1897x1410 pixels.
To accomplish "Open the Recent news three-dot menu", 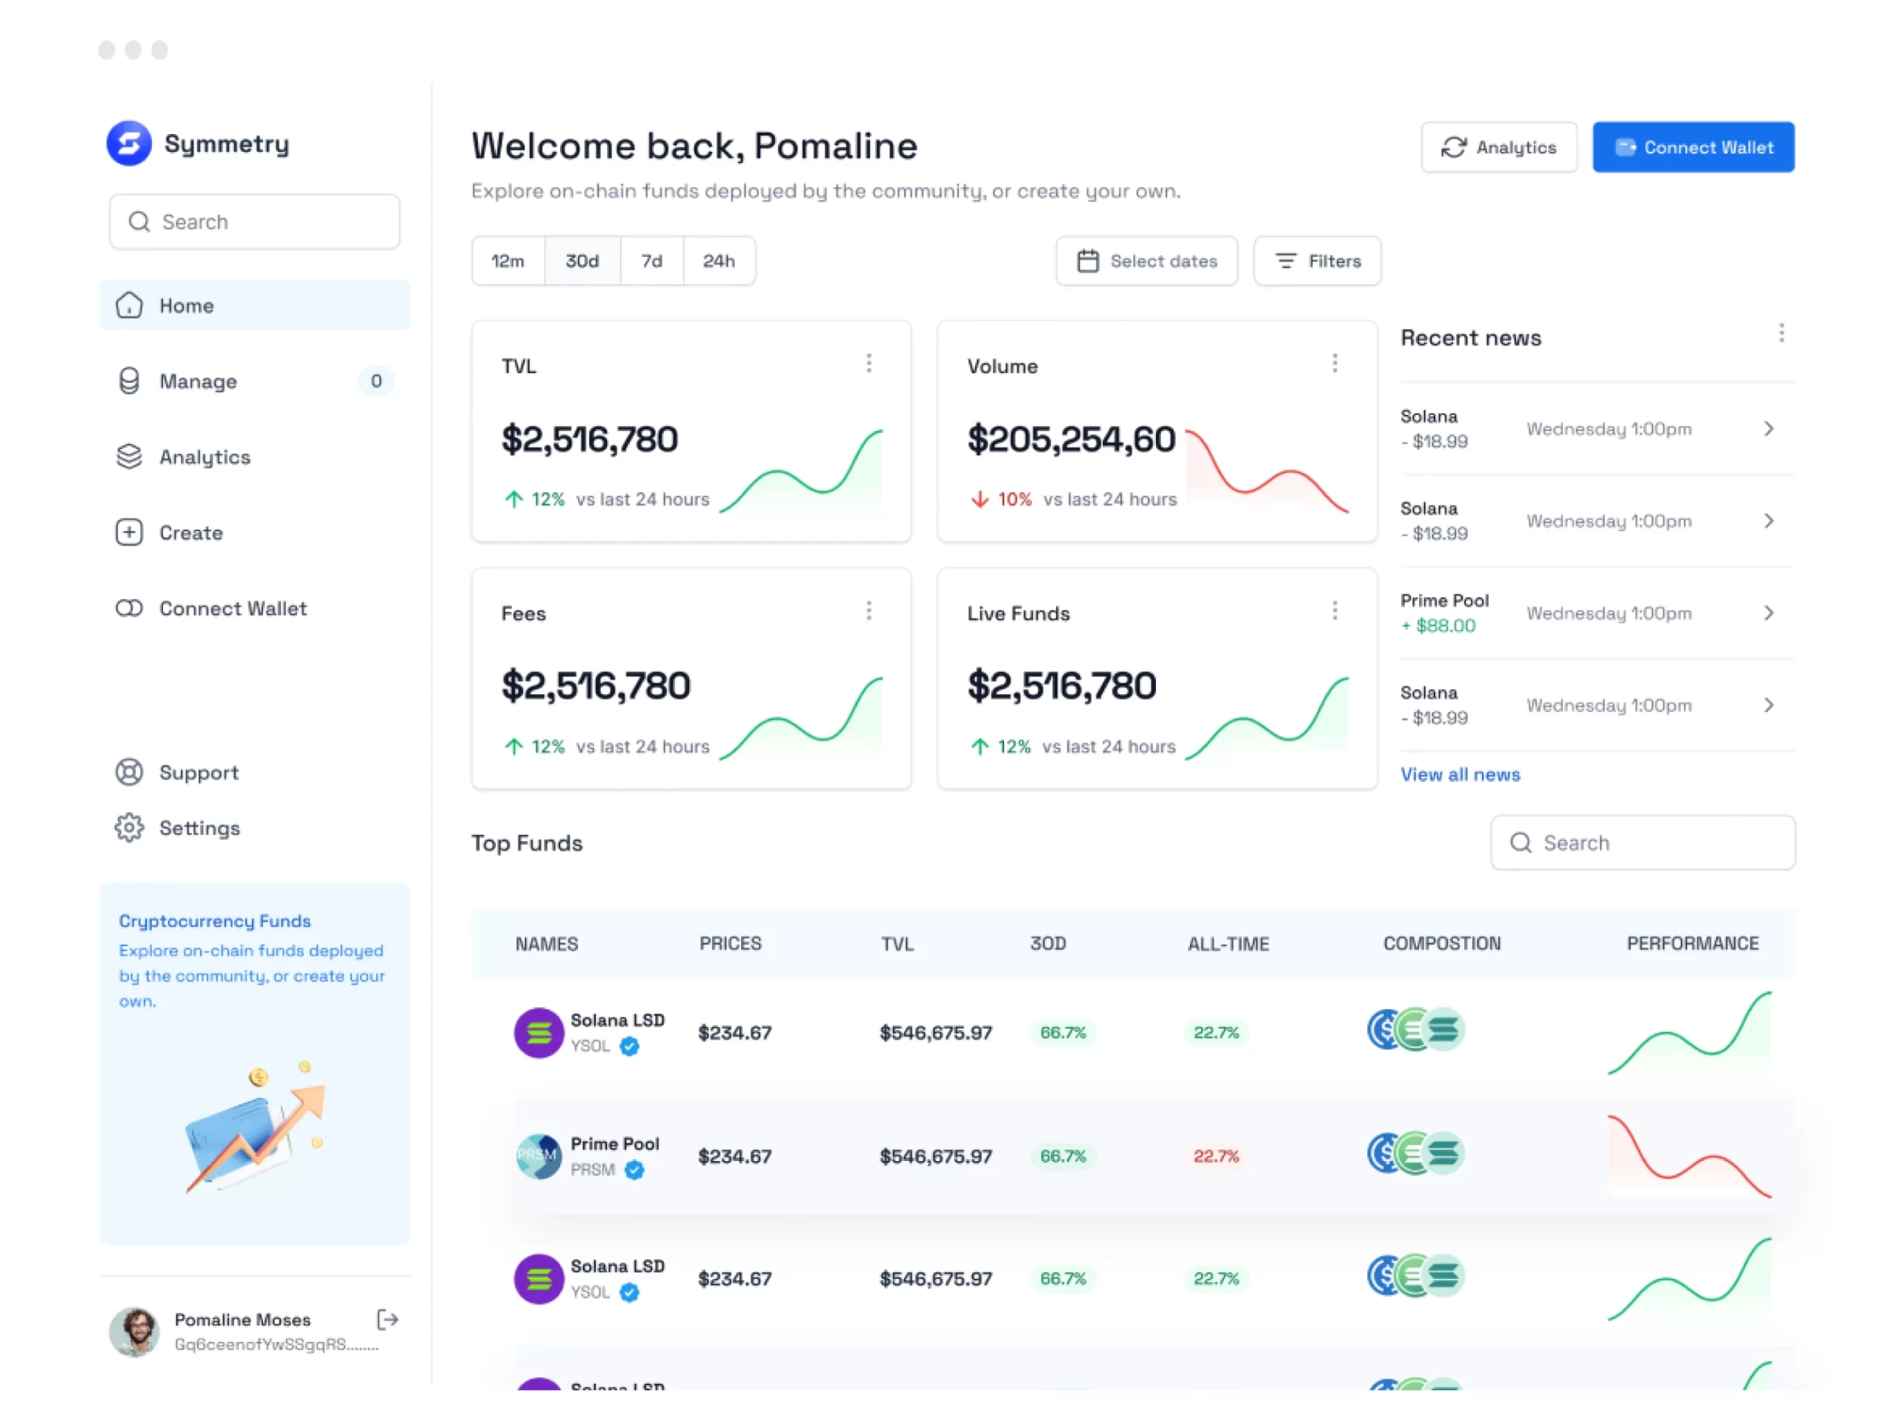I will pyautogui.click(x=1782, y=333).
